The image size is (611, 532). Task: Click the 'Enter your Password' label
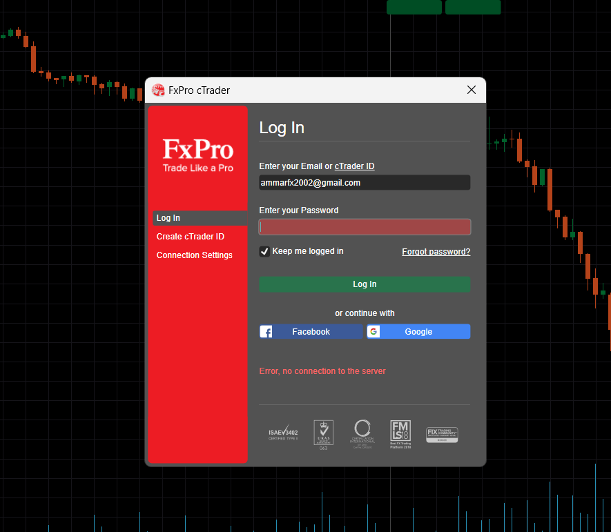pos(299,210)
